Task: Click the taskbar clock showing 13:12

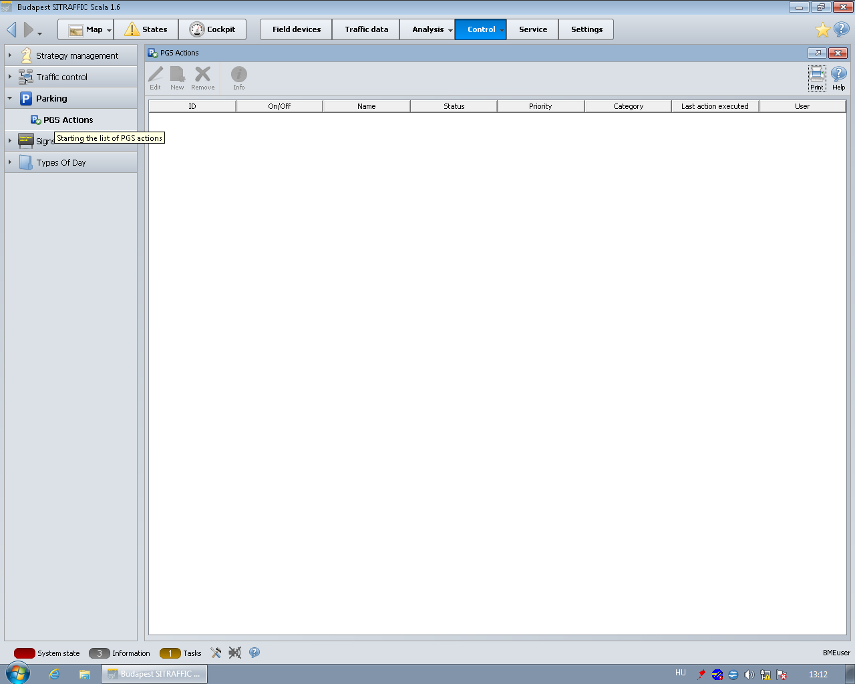Action: [x=818, y=675]
